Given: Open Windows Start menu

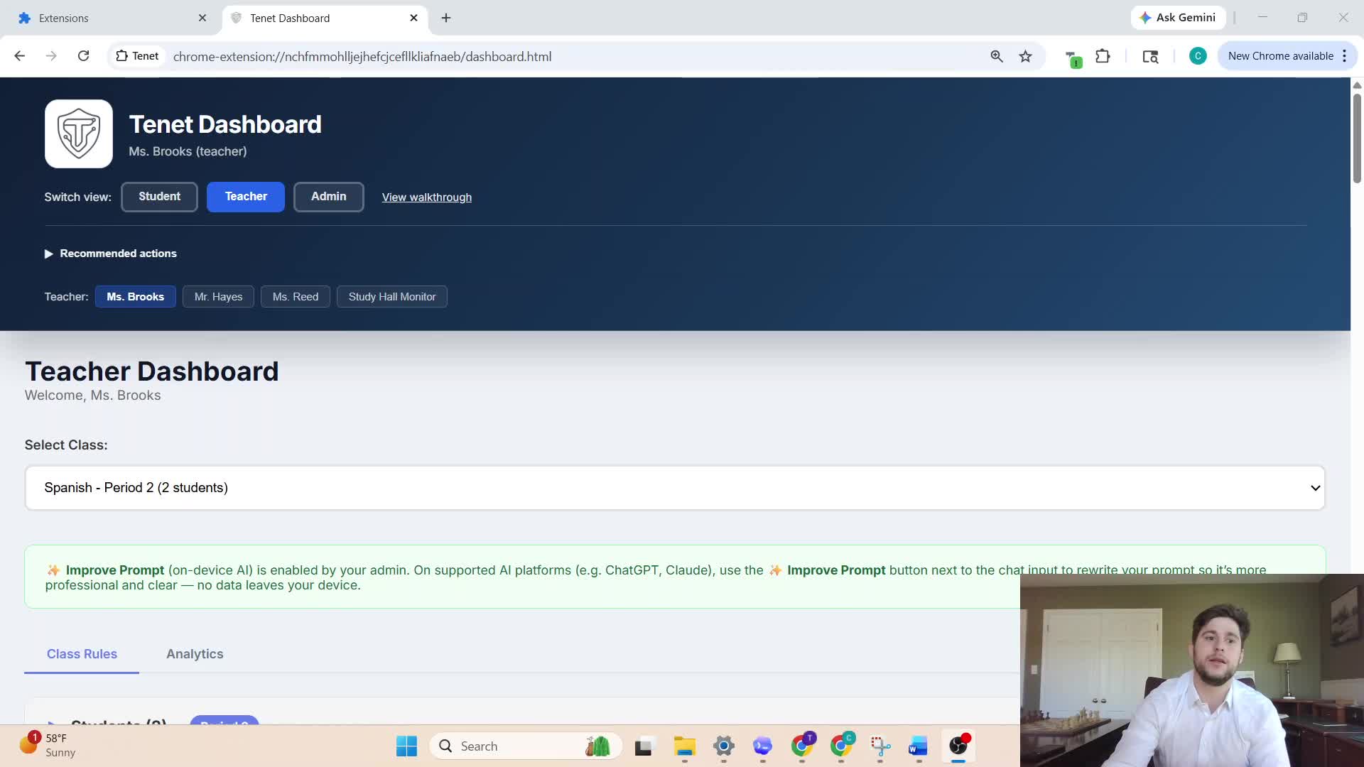Looking at the screenshot, I should [x=406, y=746].
